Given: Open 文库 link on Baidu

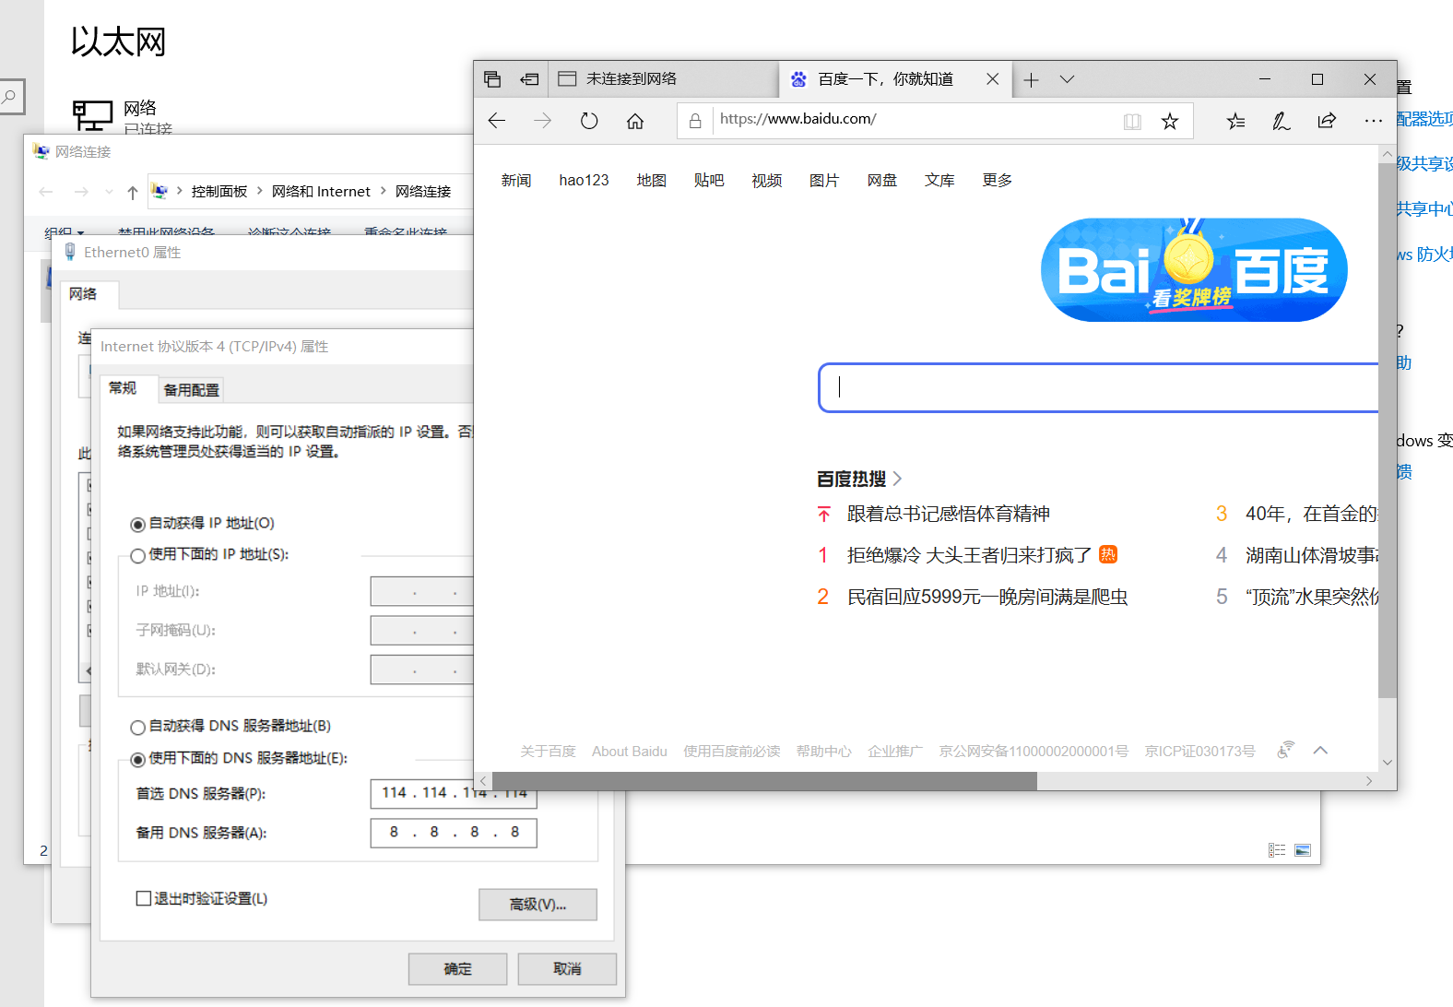Looking at the screenshot, I should tap(939, 181).
